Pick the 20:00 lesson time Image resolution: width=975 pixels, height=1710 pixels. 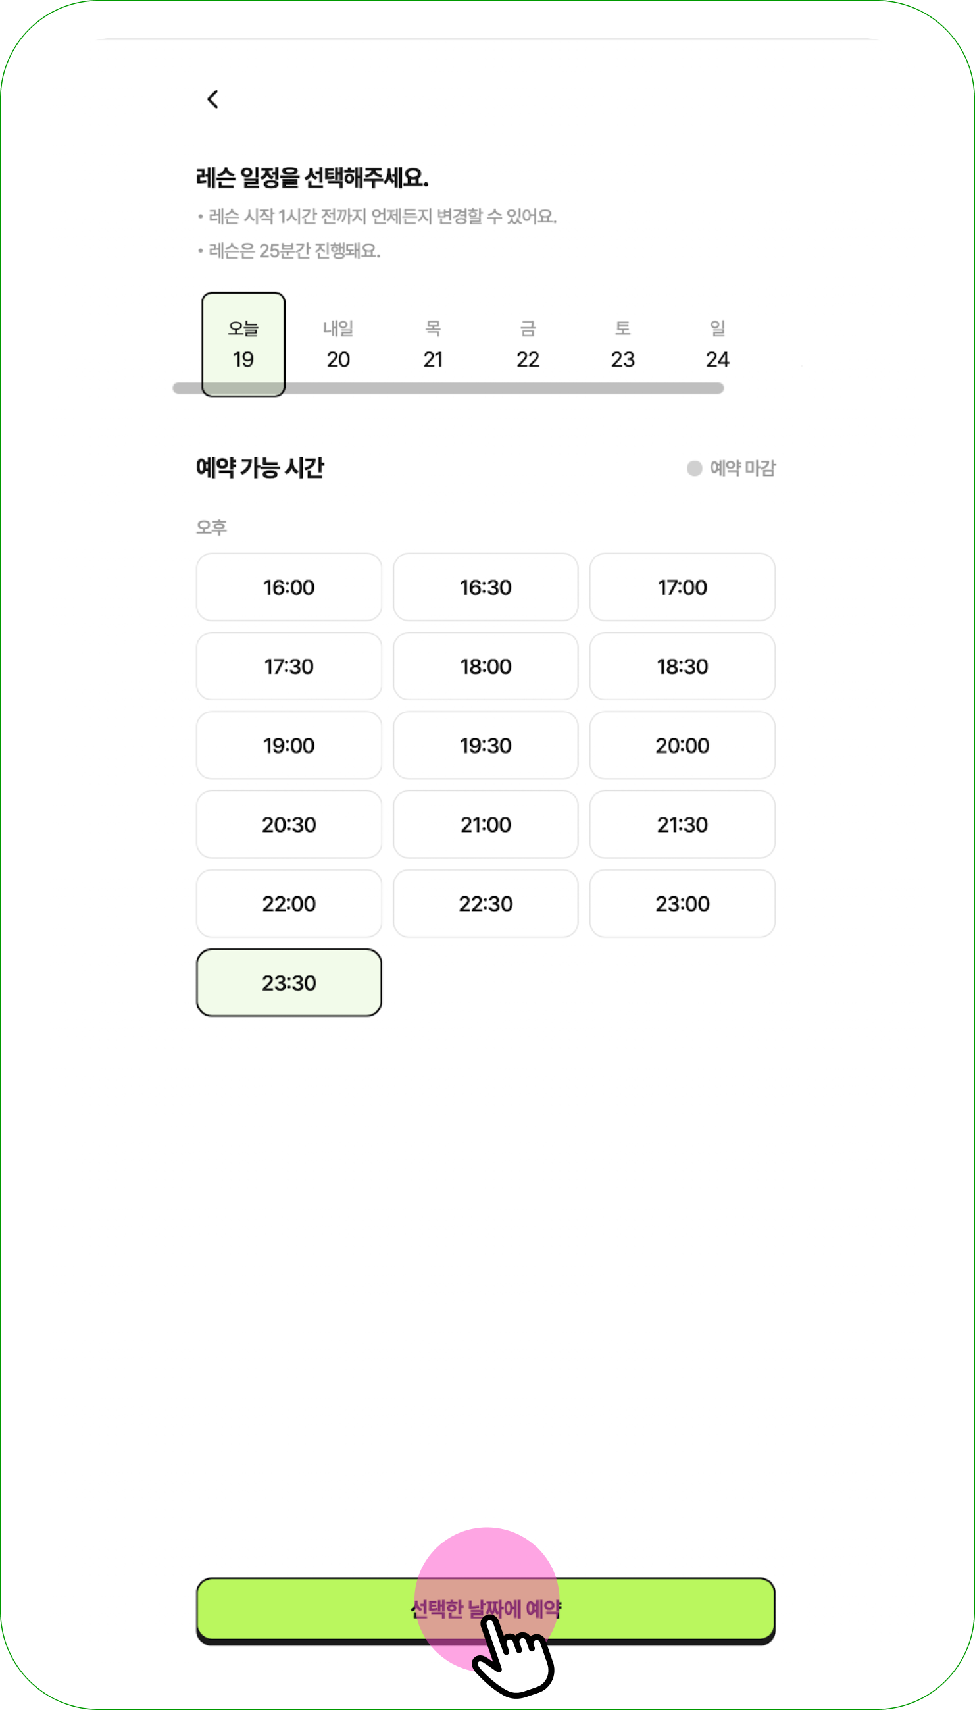(x=682, y=745)
